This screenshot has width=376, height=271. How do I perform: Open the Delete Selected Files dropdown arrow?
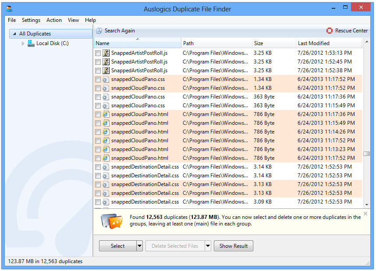(x=208, y=246)
